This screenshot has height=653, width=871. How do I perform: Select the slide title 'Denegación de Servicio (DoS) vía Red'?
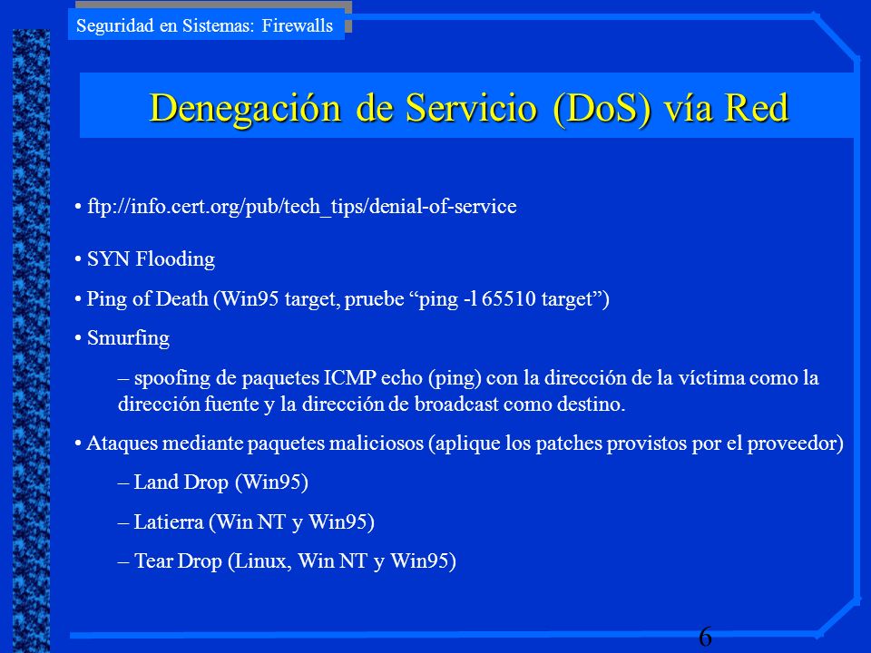[469, 108]
